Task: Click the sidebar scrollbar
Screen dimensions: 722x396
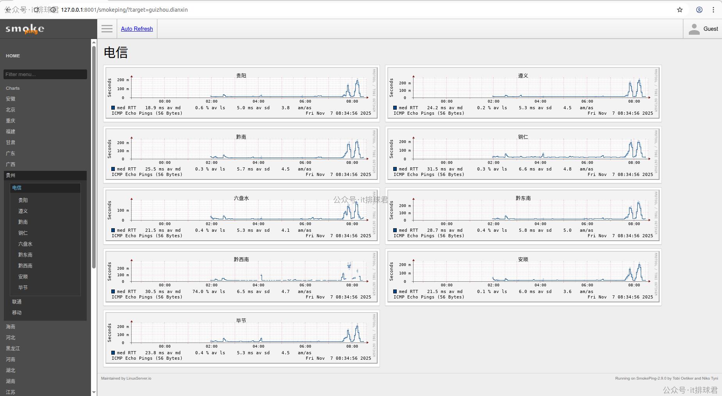Action: (94, 156)
